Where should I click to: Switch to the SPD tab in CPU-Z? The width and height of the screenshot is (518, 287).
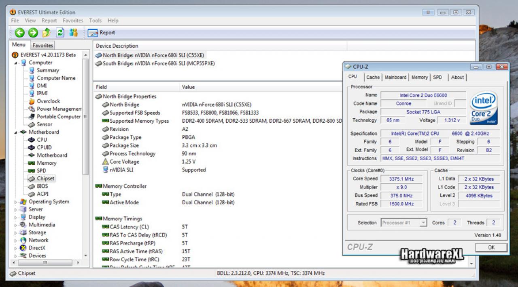click(437, 77)
